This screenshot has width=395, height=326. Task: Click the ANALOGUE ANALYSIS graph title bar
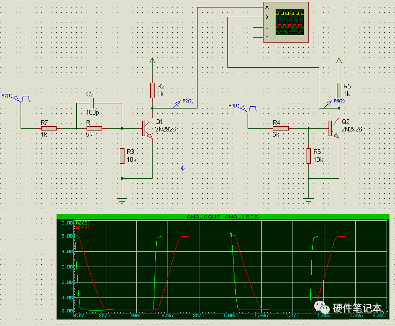coord(222,217)
